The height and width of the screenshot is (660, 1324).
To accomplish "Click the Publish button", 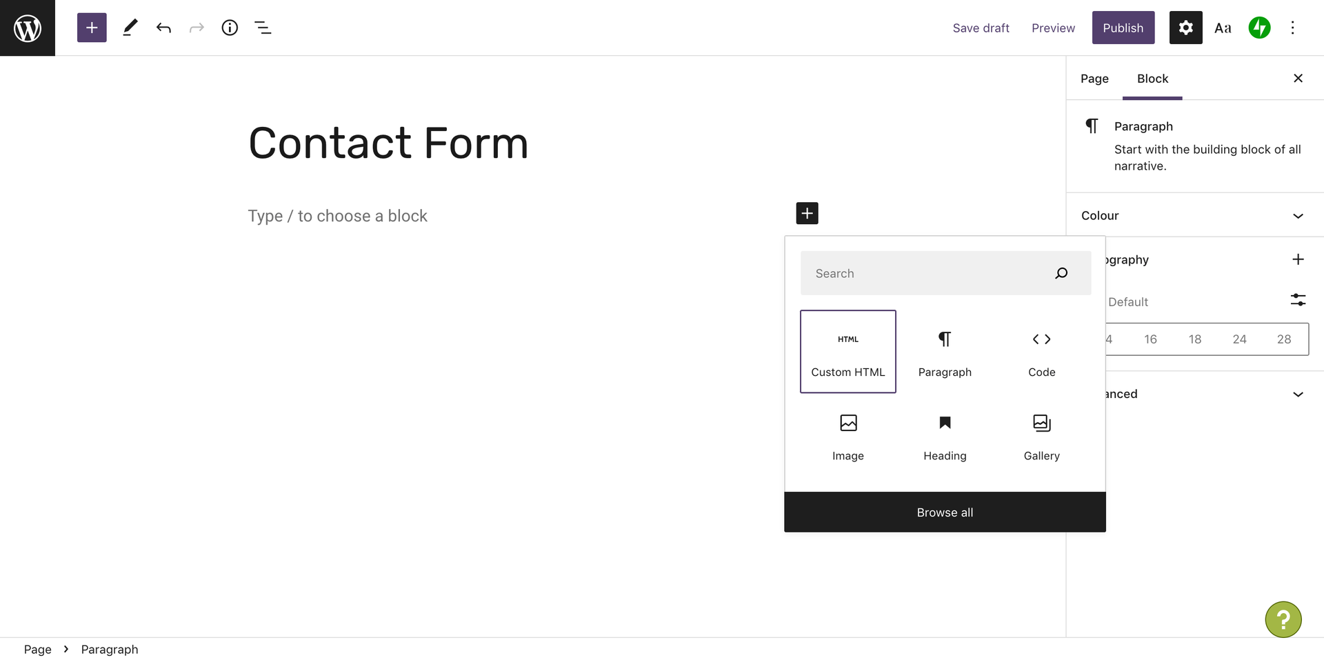I will [1123, 28].
